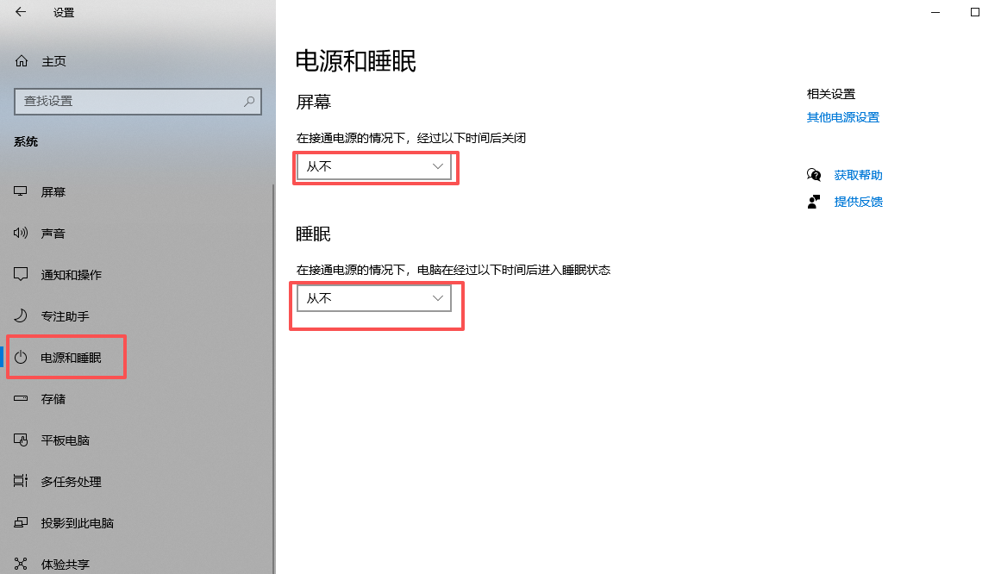Open the screen turn-off time dropdown
The height and width of the screenshot is (574, 1001).
(373, 166)
